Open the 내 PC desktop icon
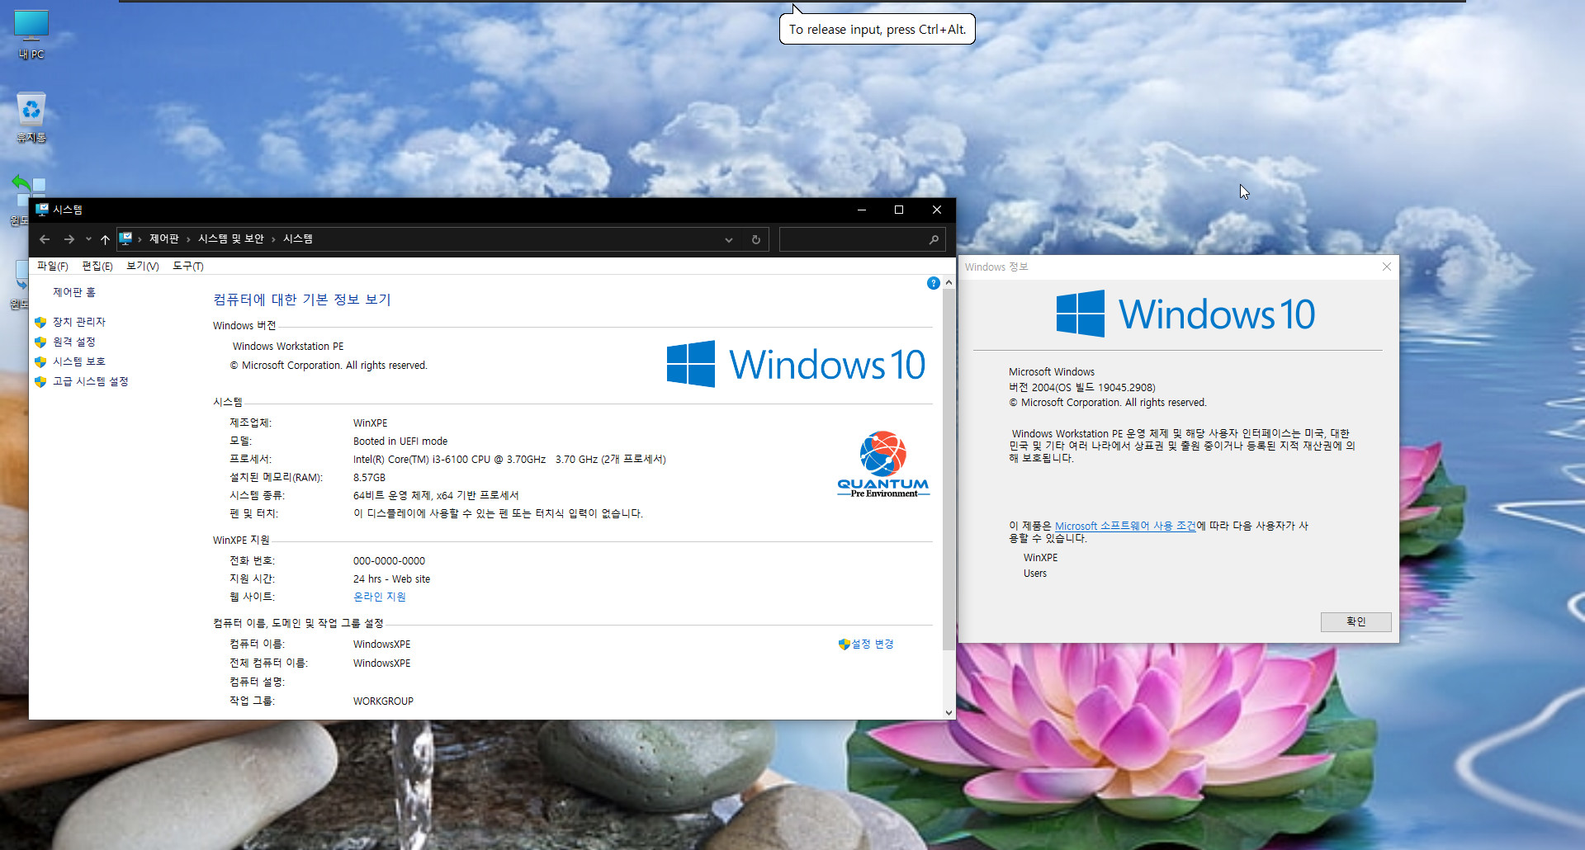 [31, 34]
